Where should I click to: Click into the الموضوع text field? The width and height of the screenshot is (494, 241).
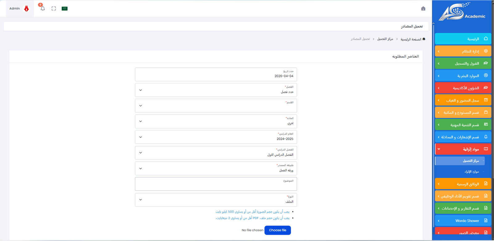(216, 184)
